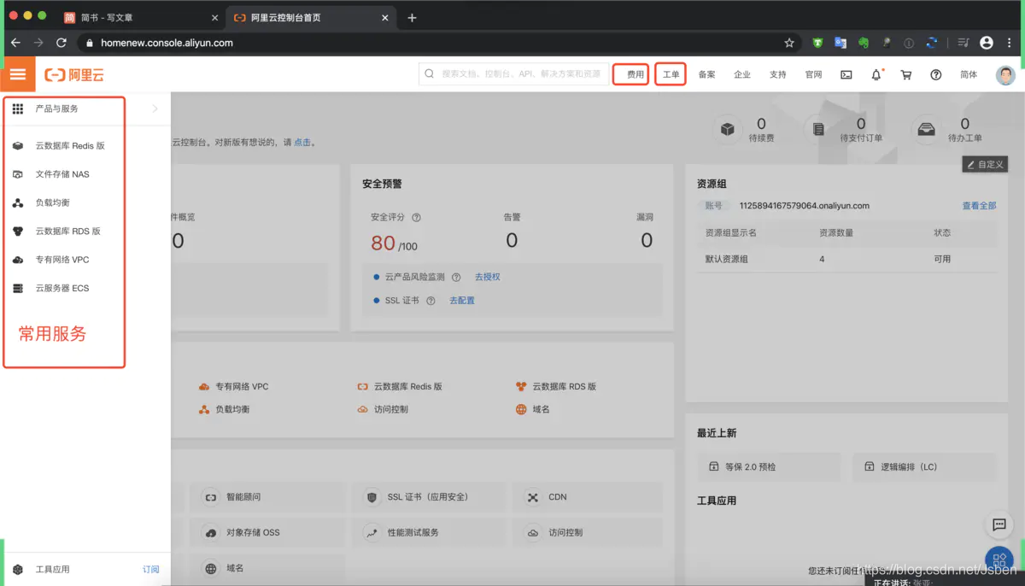The width and height of the screenshot is (1025, 586).
Task: Open the 简体 language selector
Action: pos(969,75)
